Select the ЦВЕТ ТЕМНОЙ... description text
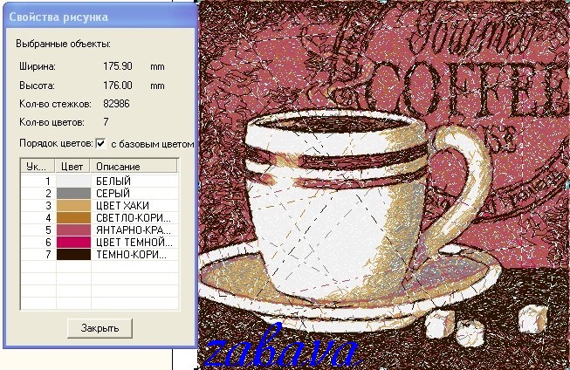This screenshot has width=570, height=370. coord(134,242)
